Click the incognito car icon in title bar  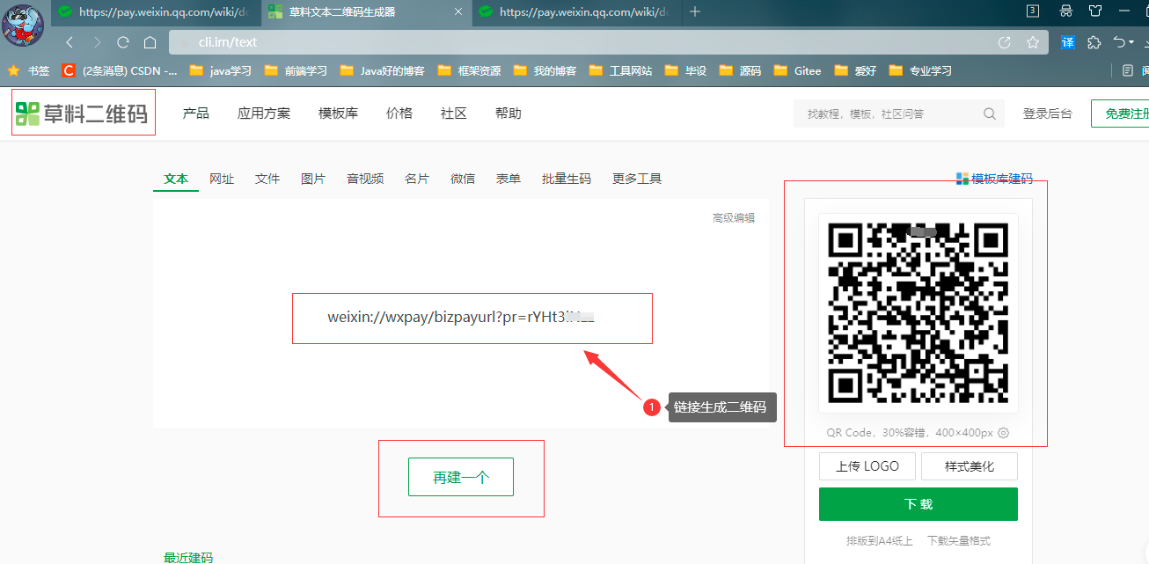click(x=1066, y=11)
